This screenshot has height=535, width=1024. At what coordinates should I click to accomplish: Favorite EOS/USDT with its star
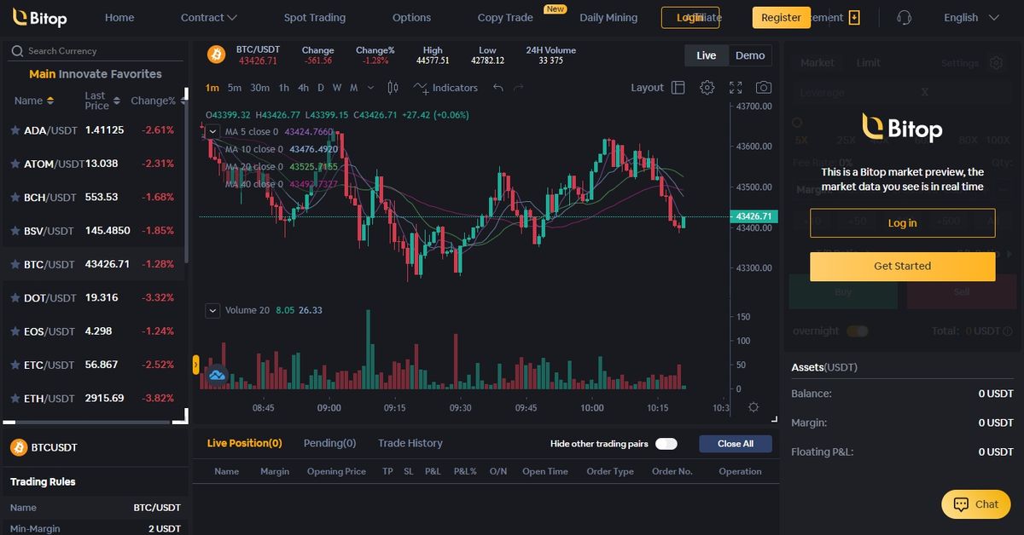pos(15,331)
